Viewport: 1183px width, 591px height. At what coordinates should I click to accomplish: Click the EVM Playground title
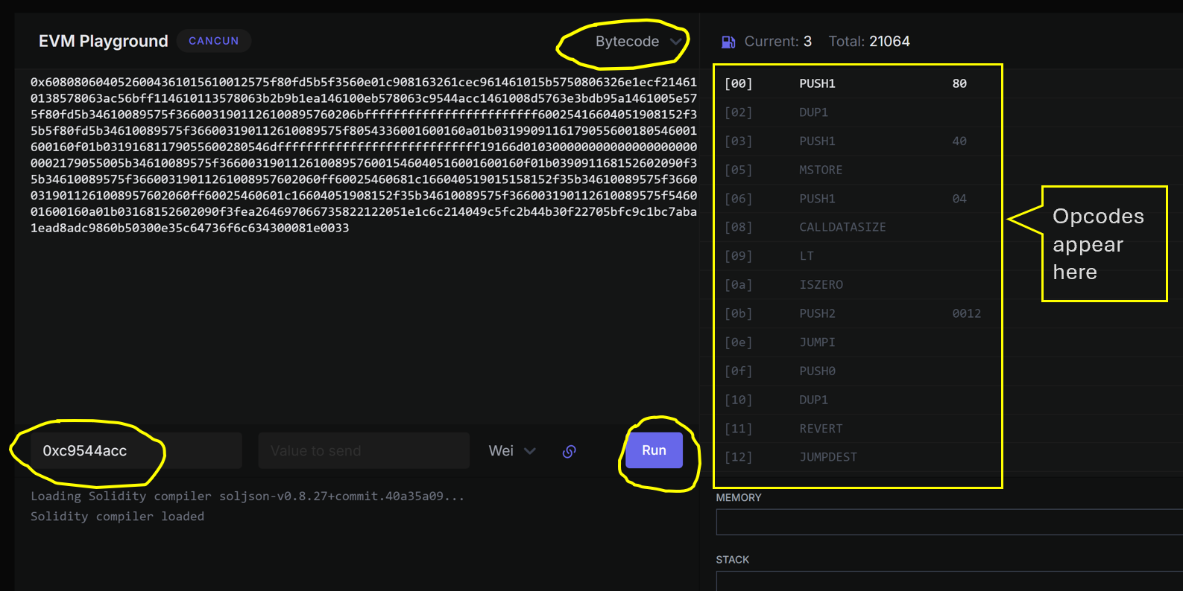click(x=104, y=41)
